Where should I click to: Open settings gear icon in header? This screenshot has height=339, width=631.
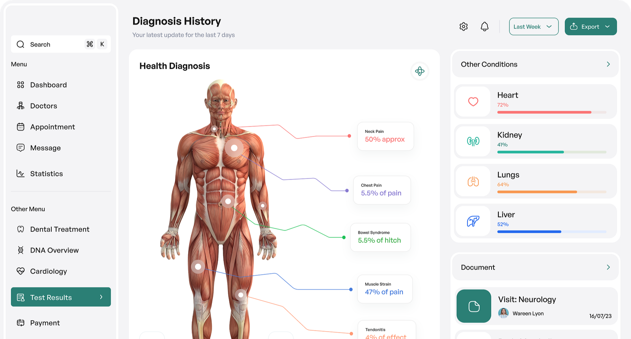[463, 26]
